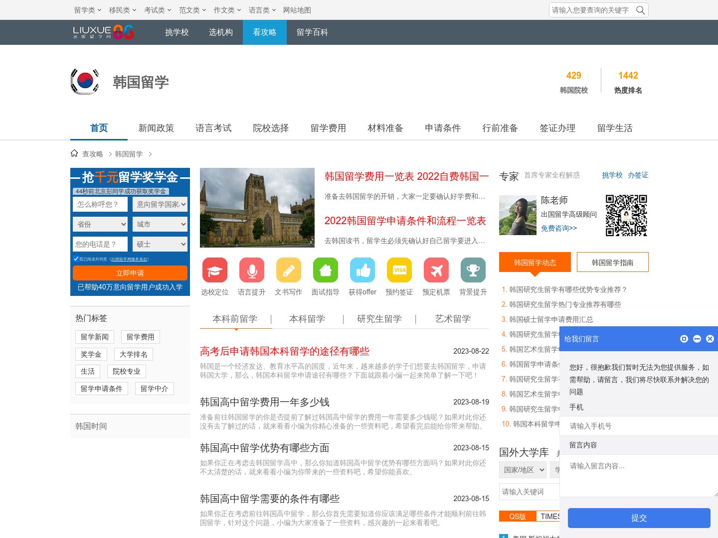This screenshot has height=538, width=718.
Task: Click the 立即申请 orange button
Action: (x=130, y=273)
